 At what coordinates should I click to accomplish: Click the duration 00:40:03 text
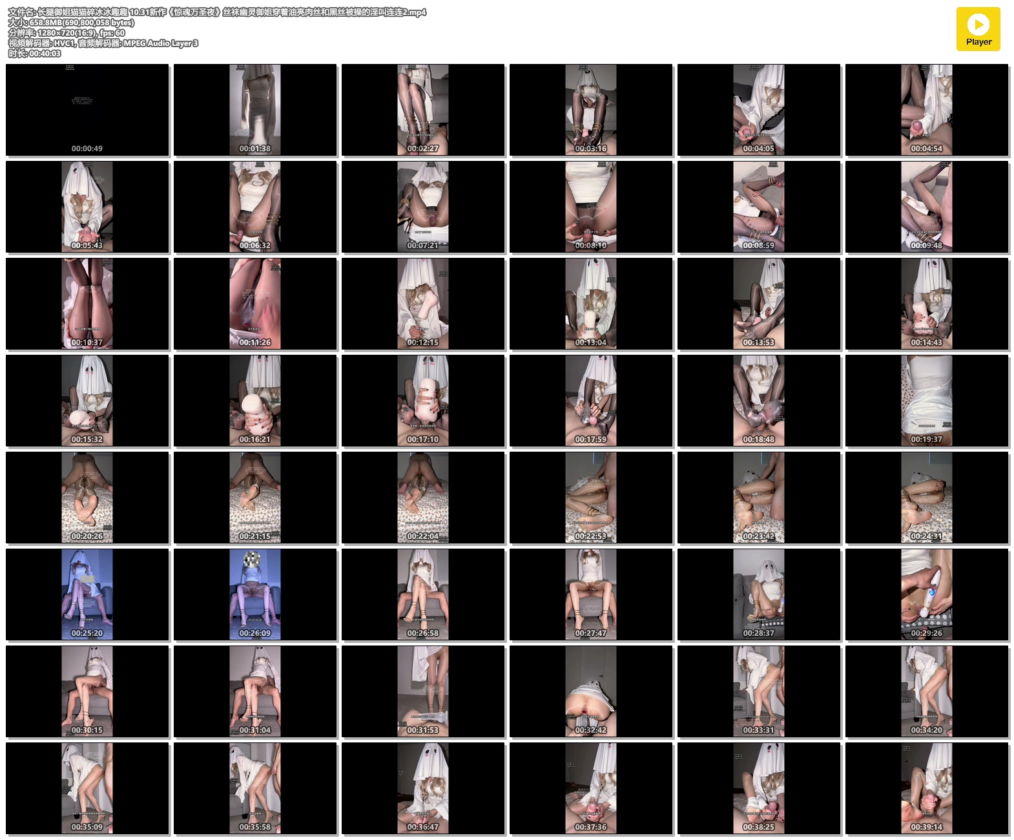click(x=35, y=54)
